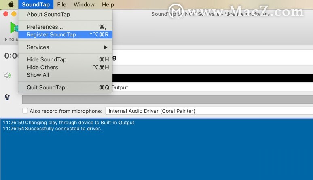Open the File menu

coord(61,4)
